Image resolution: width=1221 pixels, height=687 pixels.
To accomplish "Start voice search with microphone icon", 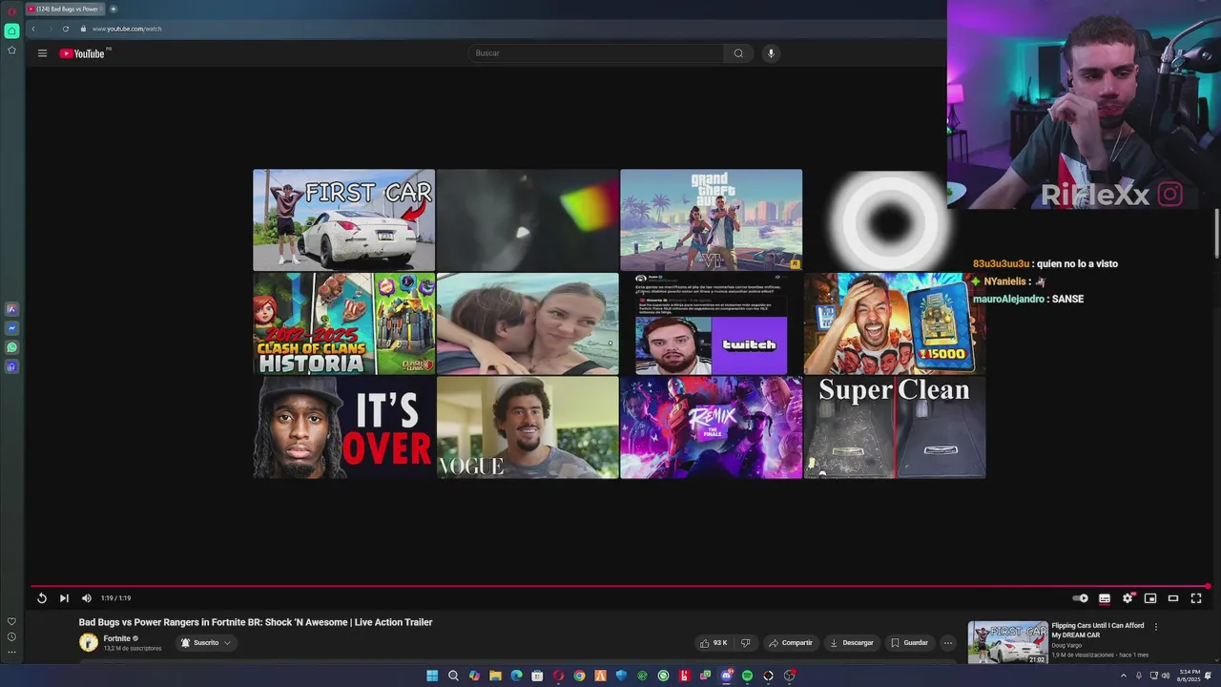I will (771, 53).
